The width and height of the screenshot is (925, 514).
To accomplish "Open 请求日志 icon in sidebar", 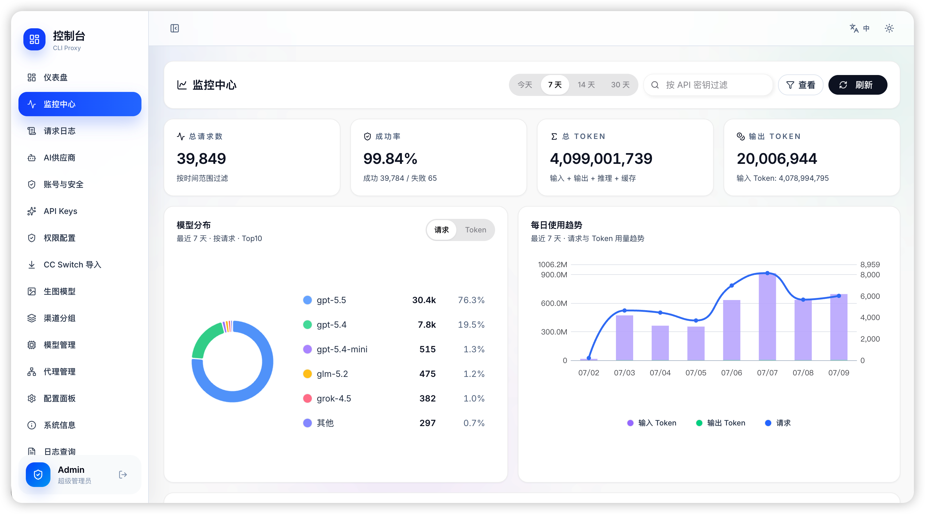I will coord(32,131).
